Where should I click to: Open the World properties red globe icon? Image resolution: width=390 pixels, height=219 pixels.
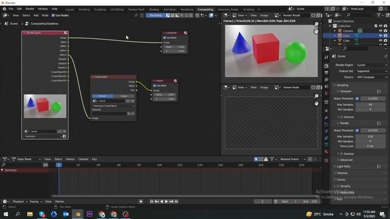pyautogui.click(x=327, y=93)
